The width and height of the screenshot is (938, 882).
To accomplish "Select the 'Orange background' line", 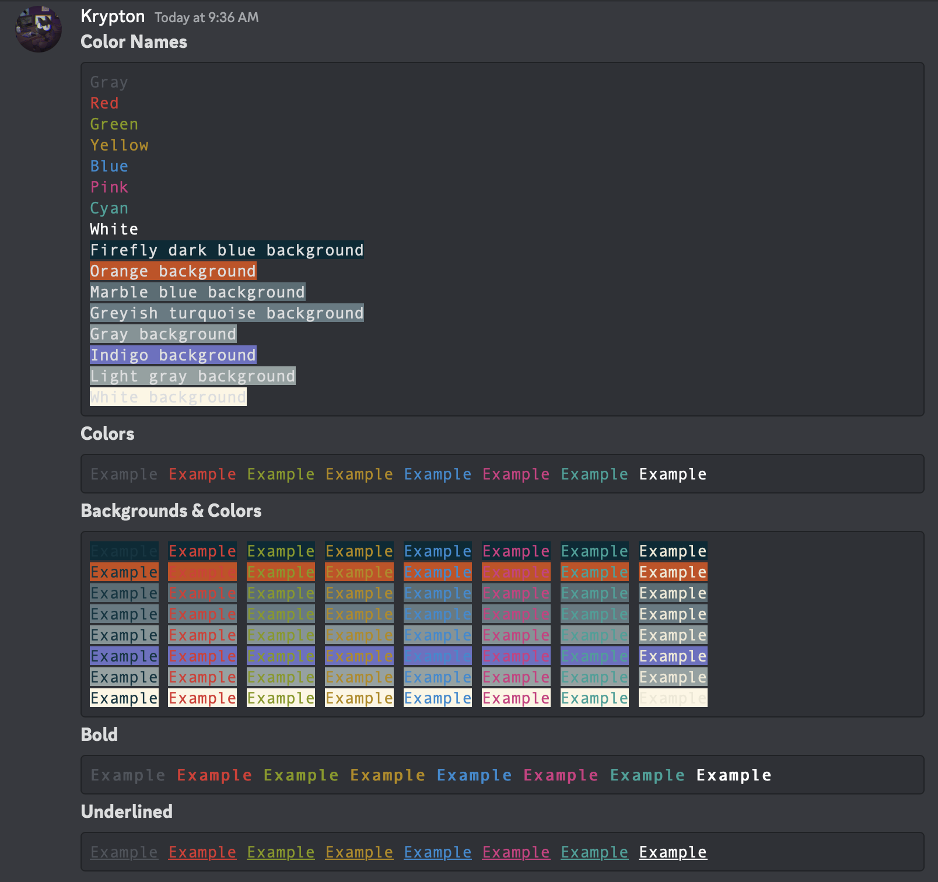I will (173, 271).
